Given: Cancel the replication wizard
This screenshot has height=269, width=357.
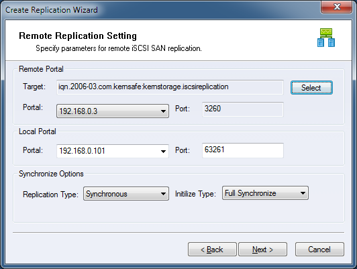Looking at the screenshot, I should tap(319, 249).
